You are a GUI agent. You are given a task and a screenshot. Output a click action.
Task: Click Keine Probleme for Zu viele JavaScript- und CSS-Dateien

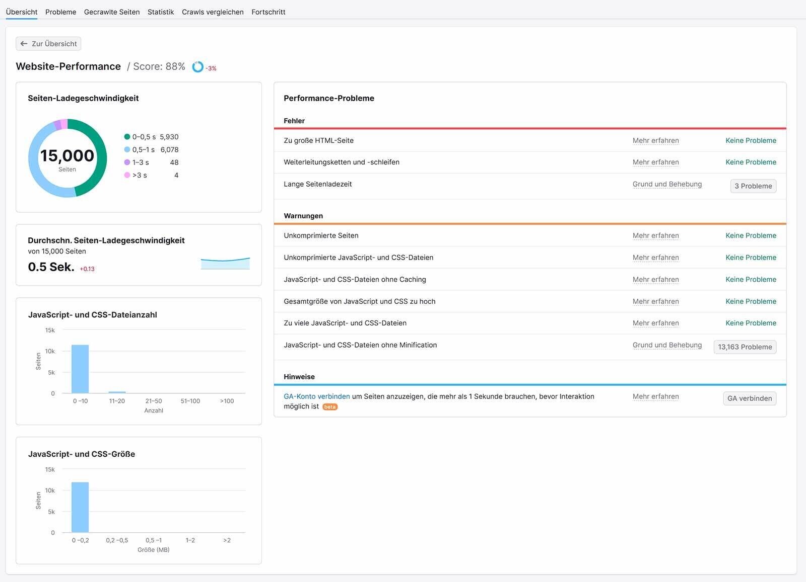click(751, 323)
